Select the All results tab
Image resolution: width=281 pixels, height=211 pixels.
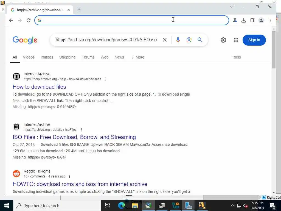[15, 57]
